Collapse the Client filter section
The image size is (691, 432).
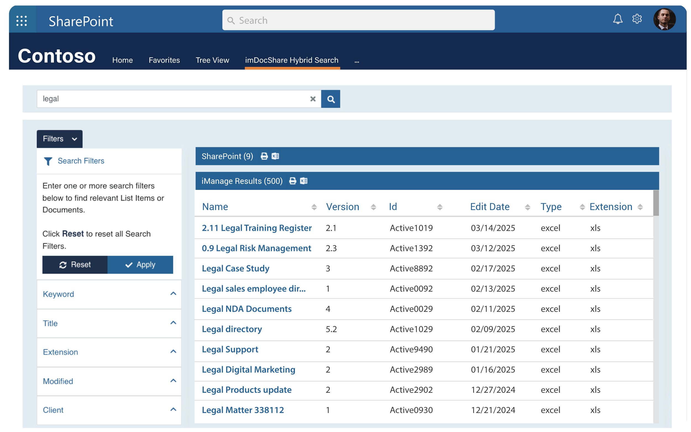pos(173,410)
